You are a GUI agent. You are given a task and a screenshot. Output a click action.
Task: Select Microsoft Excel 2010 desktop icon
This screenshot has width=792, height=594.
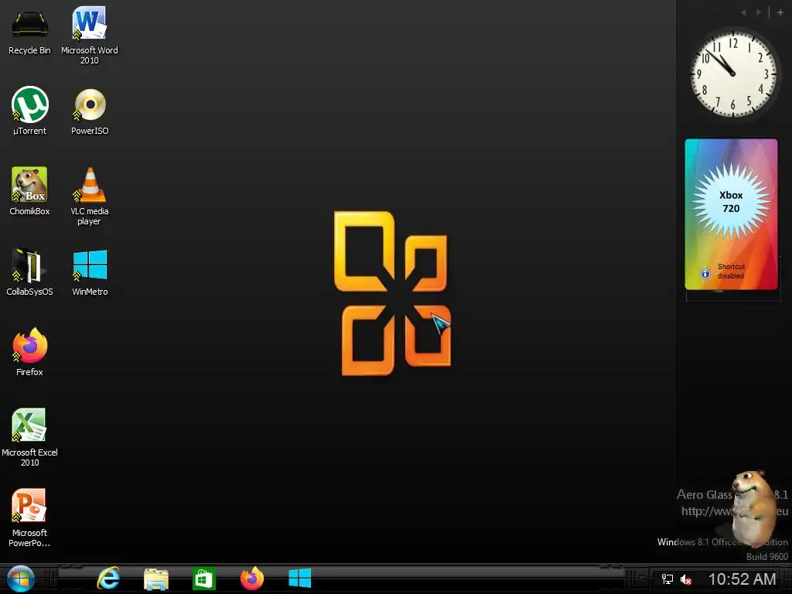point(30,437)
